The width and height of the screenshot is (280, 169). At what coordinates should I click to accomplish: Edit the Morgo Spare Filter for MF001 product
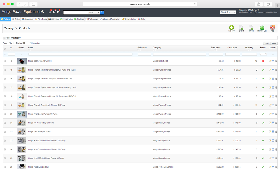(270, 61)
